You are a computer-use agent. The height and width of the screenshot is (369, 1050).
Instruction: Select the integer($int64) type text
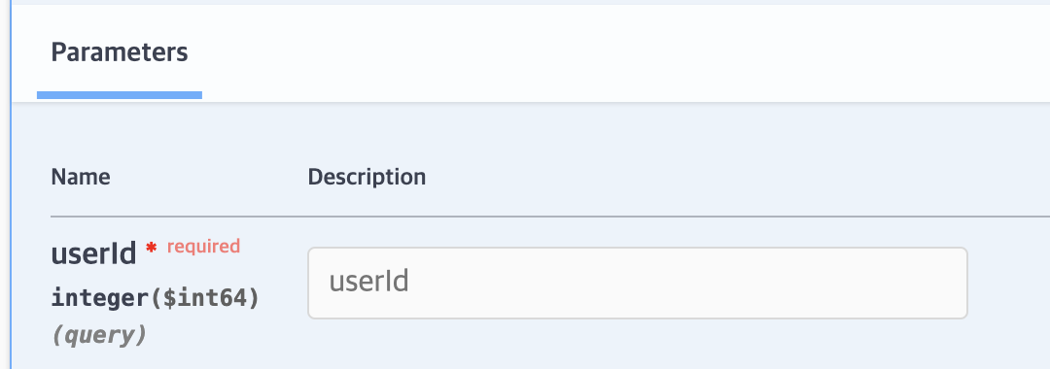pyautogui.click(x=155, y=297)
